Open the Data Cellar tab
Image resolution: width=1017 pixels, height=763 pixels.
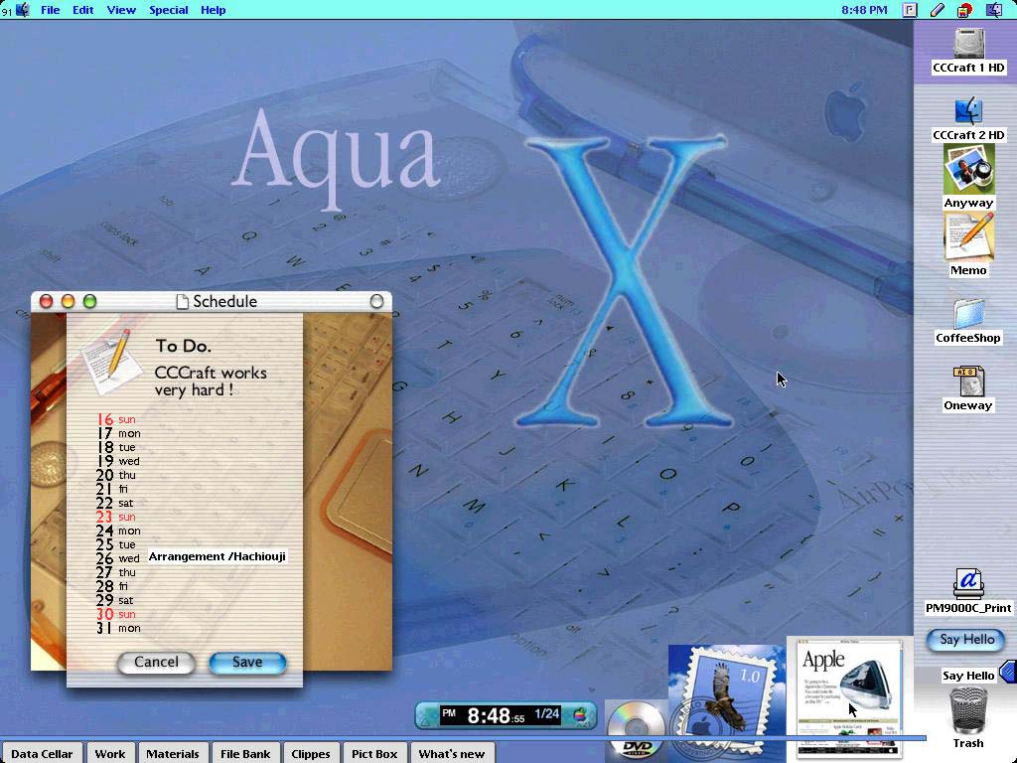coord(42,753)
